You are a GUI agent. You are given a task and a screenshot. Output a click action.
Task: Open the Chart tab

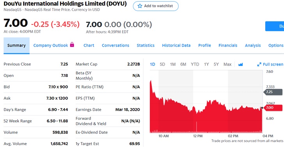[89, 45]
